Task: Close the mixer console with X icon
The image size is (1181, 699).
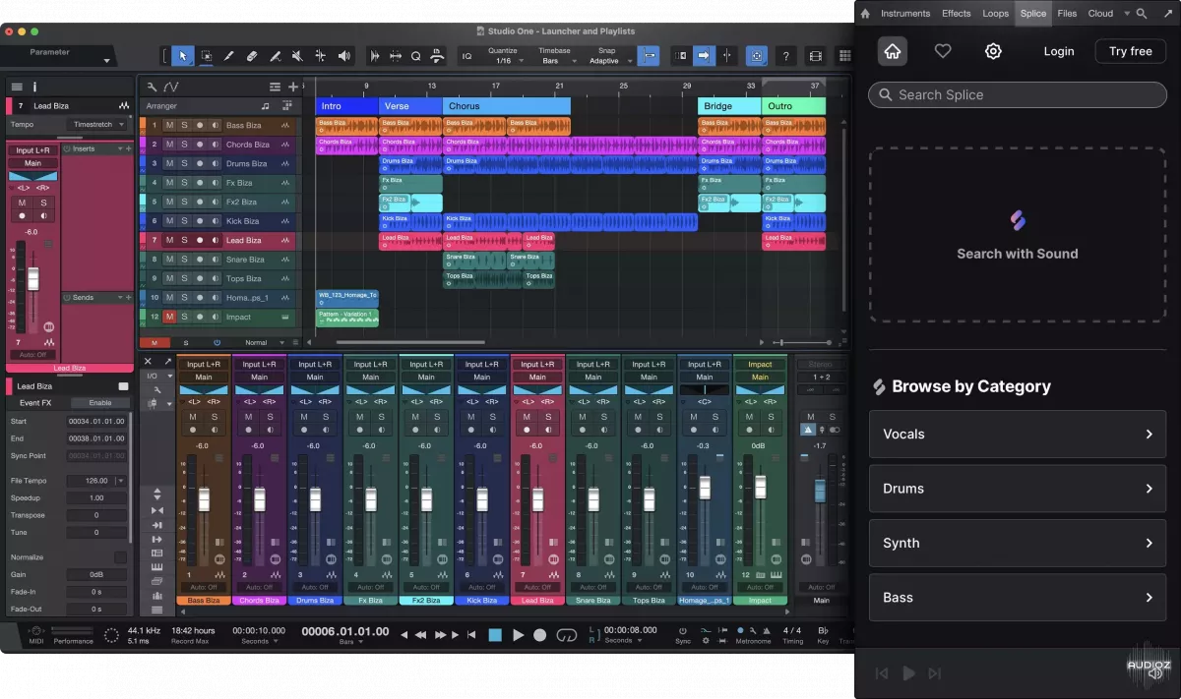Action: click(x=149, y=362)
